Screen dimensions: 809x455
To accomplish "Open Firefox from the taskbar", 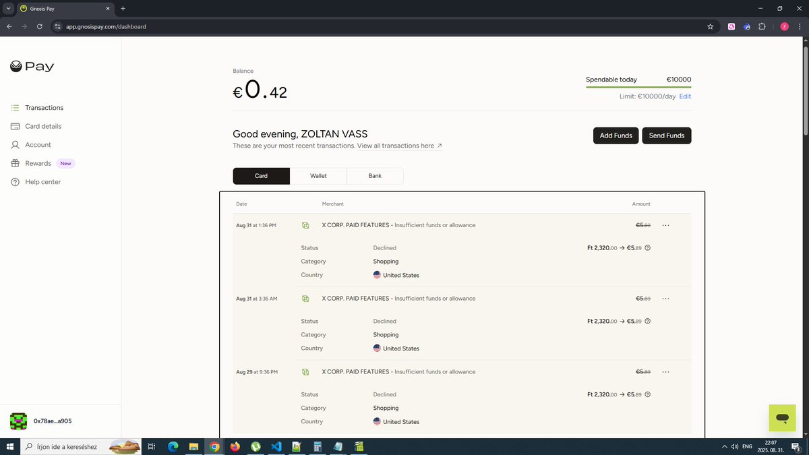I will 235,446.
